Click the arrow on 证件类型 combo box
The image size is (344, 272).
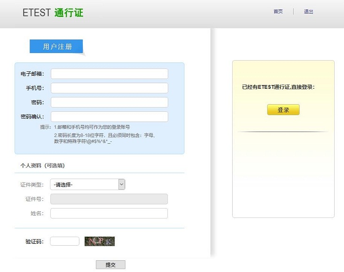click(122, 185)
